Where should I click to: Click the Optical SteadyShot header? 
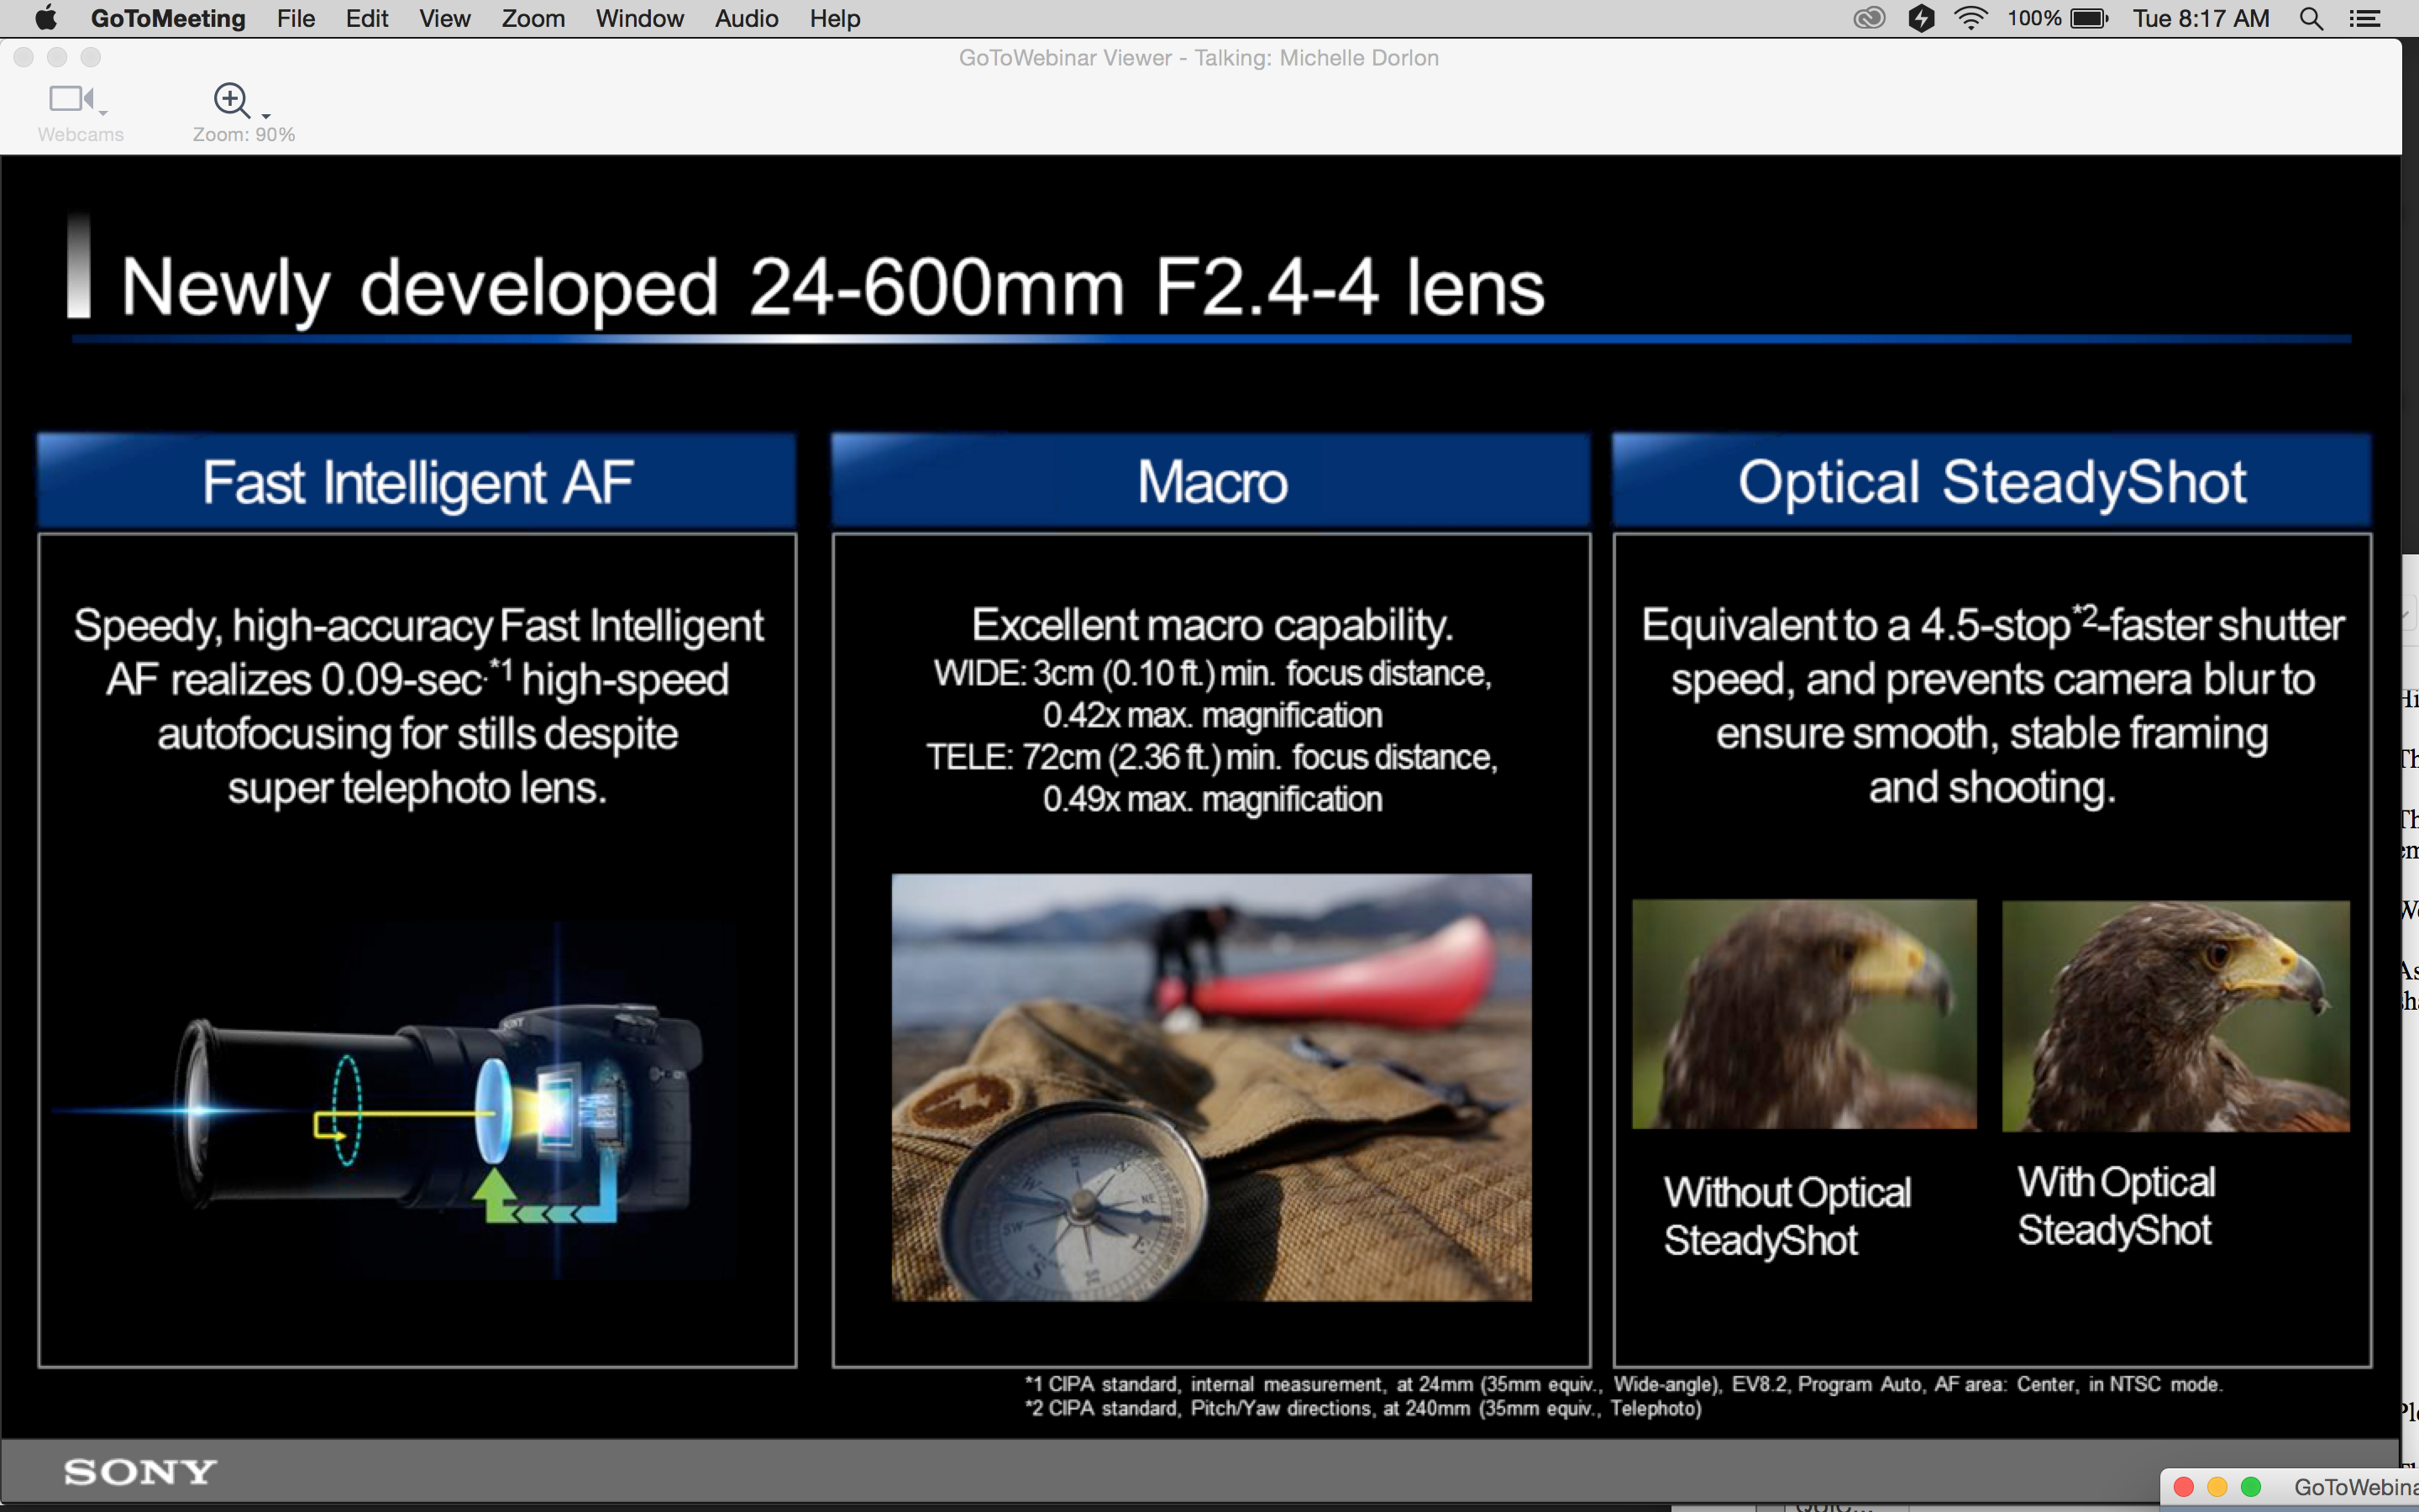point(1991,481)
